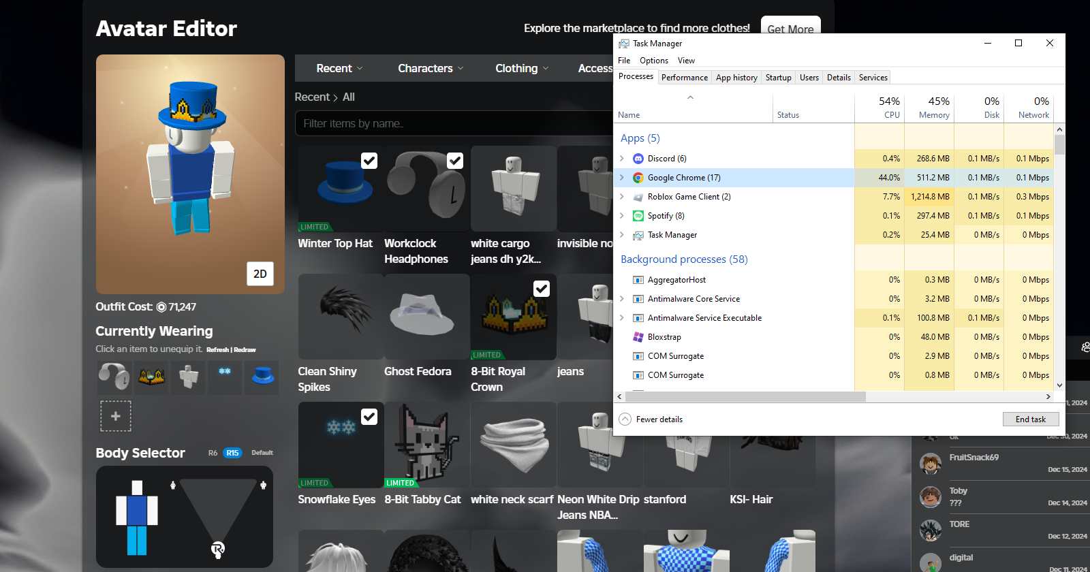This screenshot has height=572, width=1090.
Task: Switch to the Performance tab
Action: click(x=685, y=78)
